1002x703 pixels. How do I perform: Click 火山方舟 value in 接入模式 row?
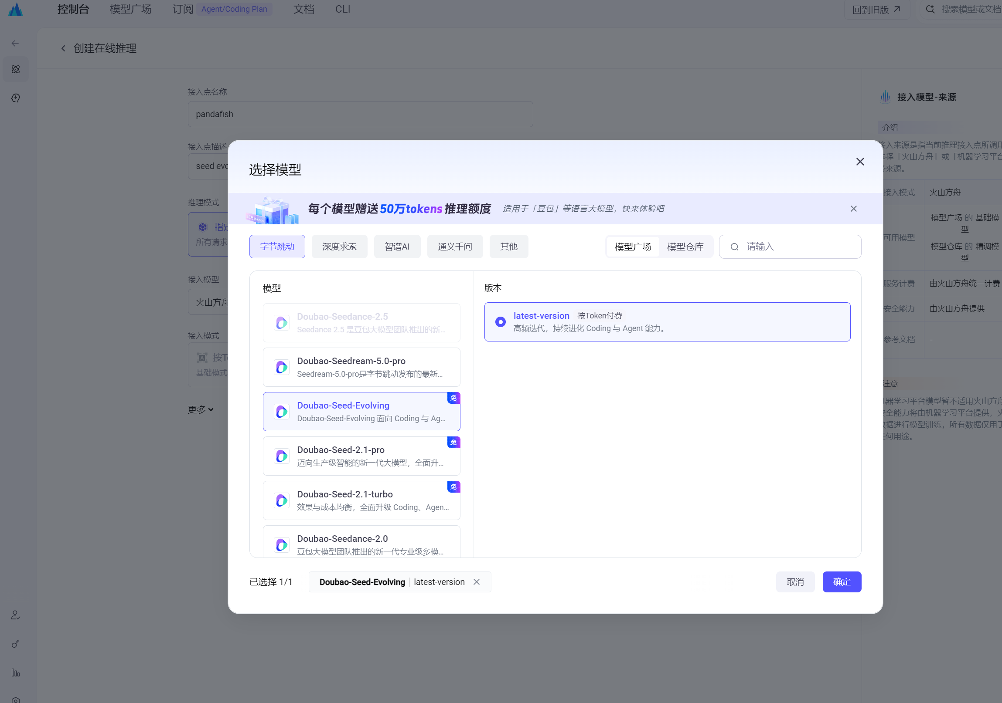pos(945,192)
